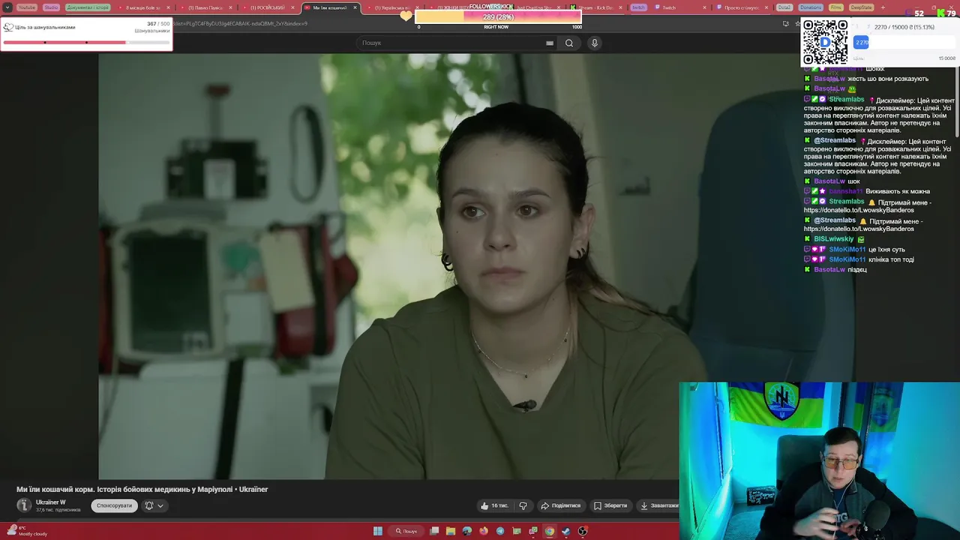The height and width of the screenshot is (540, 960).
Task: Open the Dota2 tab group
Action: pyautogui.click(x=784, y=7)
